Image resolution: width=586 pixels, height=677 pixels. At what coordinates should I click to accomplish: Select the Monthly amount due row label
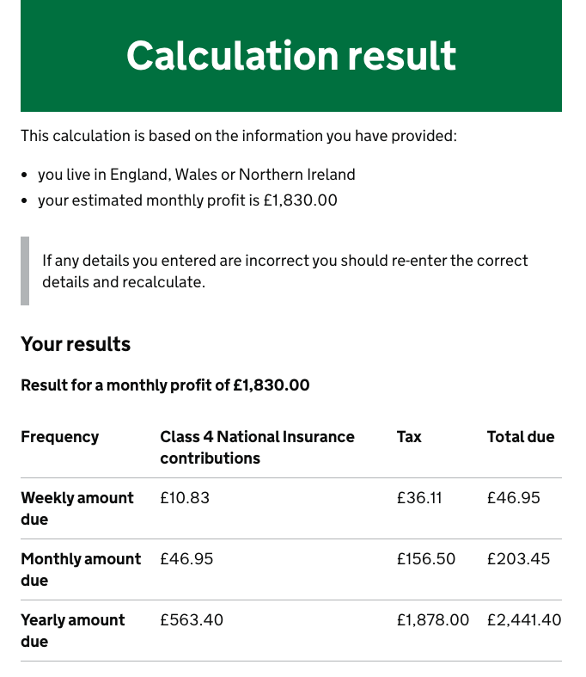click(80, 569)
